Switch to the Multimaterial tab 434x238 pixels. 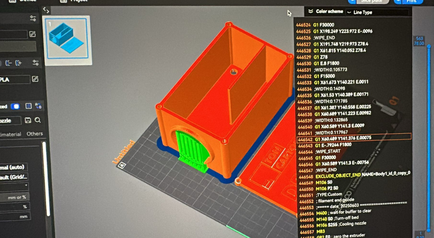(10, 134)
